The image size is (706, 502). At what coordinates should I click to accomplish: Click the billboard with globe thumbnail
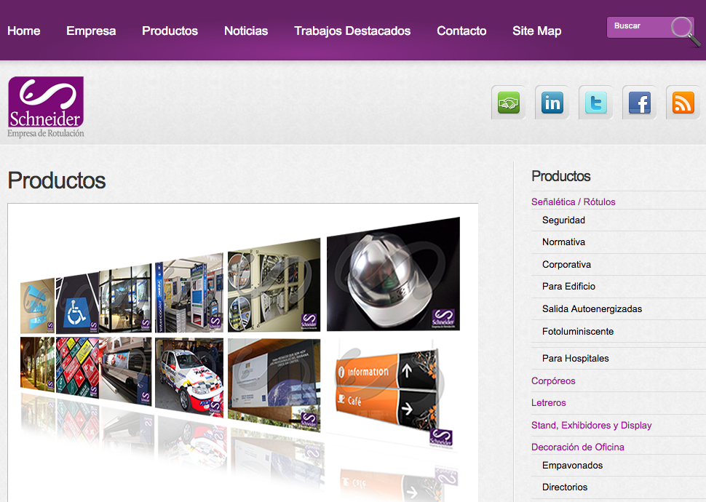pos(274,384)
